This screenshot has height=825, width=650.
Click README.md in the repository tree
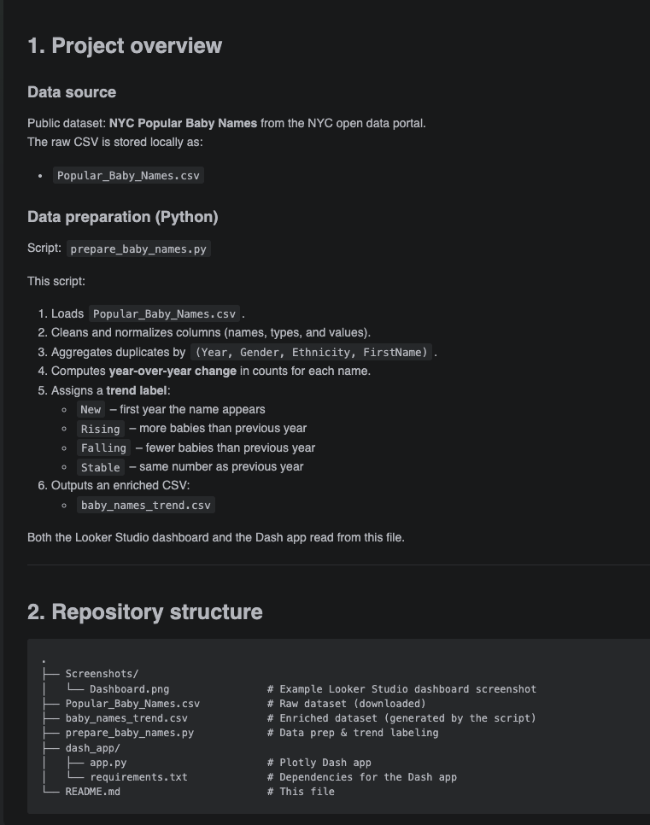[93, 792]
